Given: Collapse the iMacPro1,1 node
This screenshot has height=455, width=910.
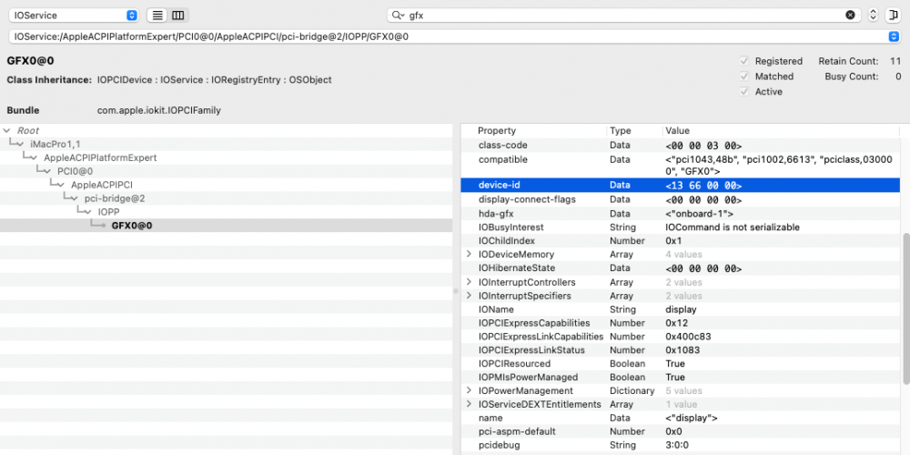Looking at the screenshot, I should point(21,145).
